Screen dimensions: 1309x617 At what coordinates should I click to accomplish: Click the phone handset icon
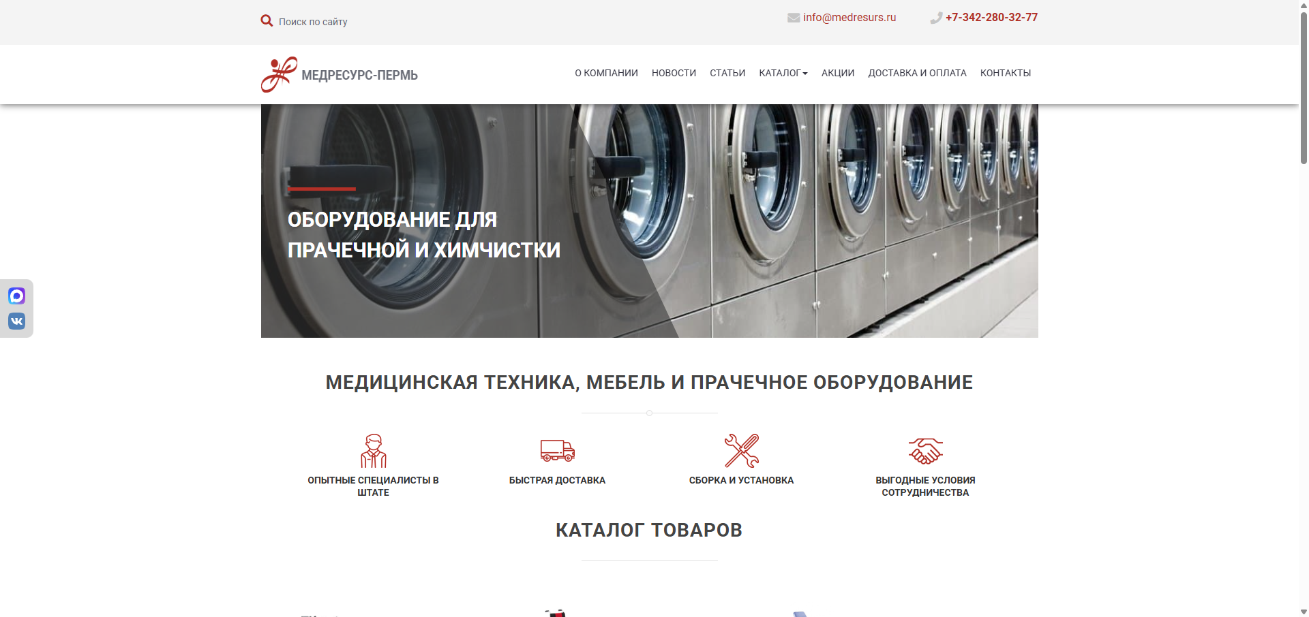936,18
